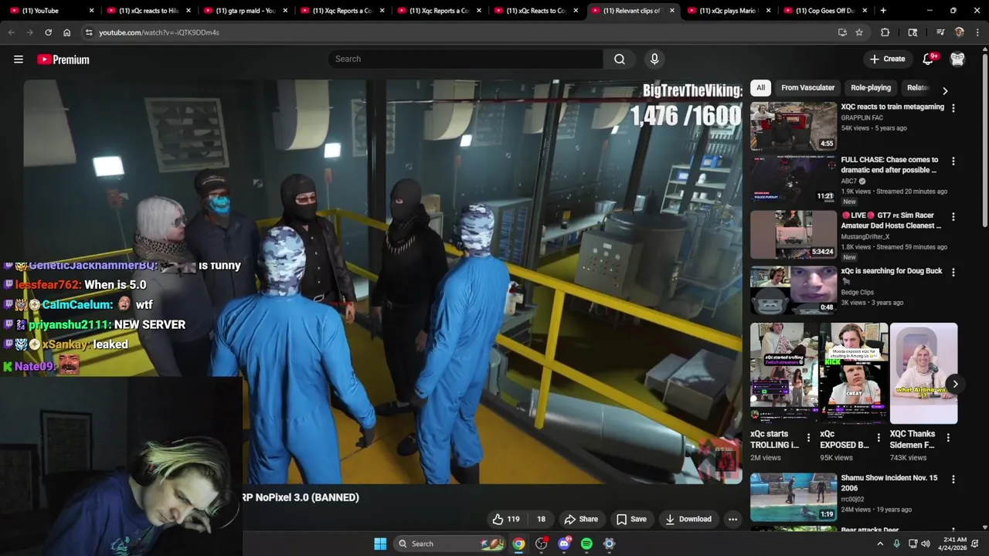Open the gorilla account avatar menu
Image resolution: width=989 pixels, height=556 pixels.
[x=957, y=59]
